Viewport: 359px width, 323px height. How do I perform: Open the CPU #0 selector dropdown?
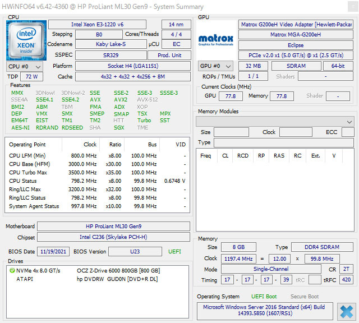(x=25, y=67)
